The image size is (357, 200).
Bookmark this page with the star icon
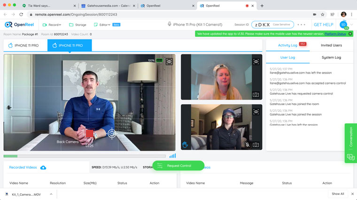click(322, 15)
